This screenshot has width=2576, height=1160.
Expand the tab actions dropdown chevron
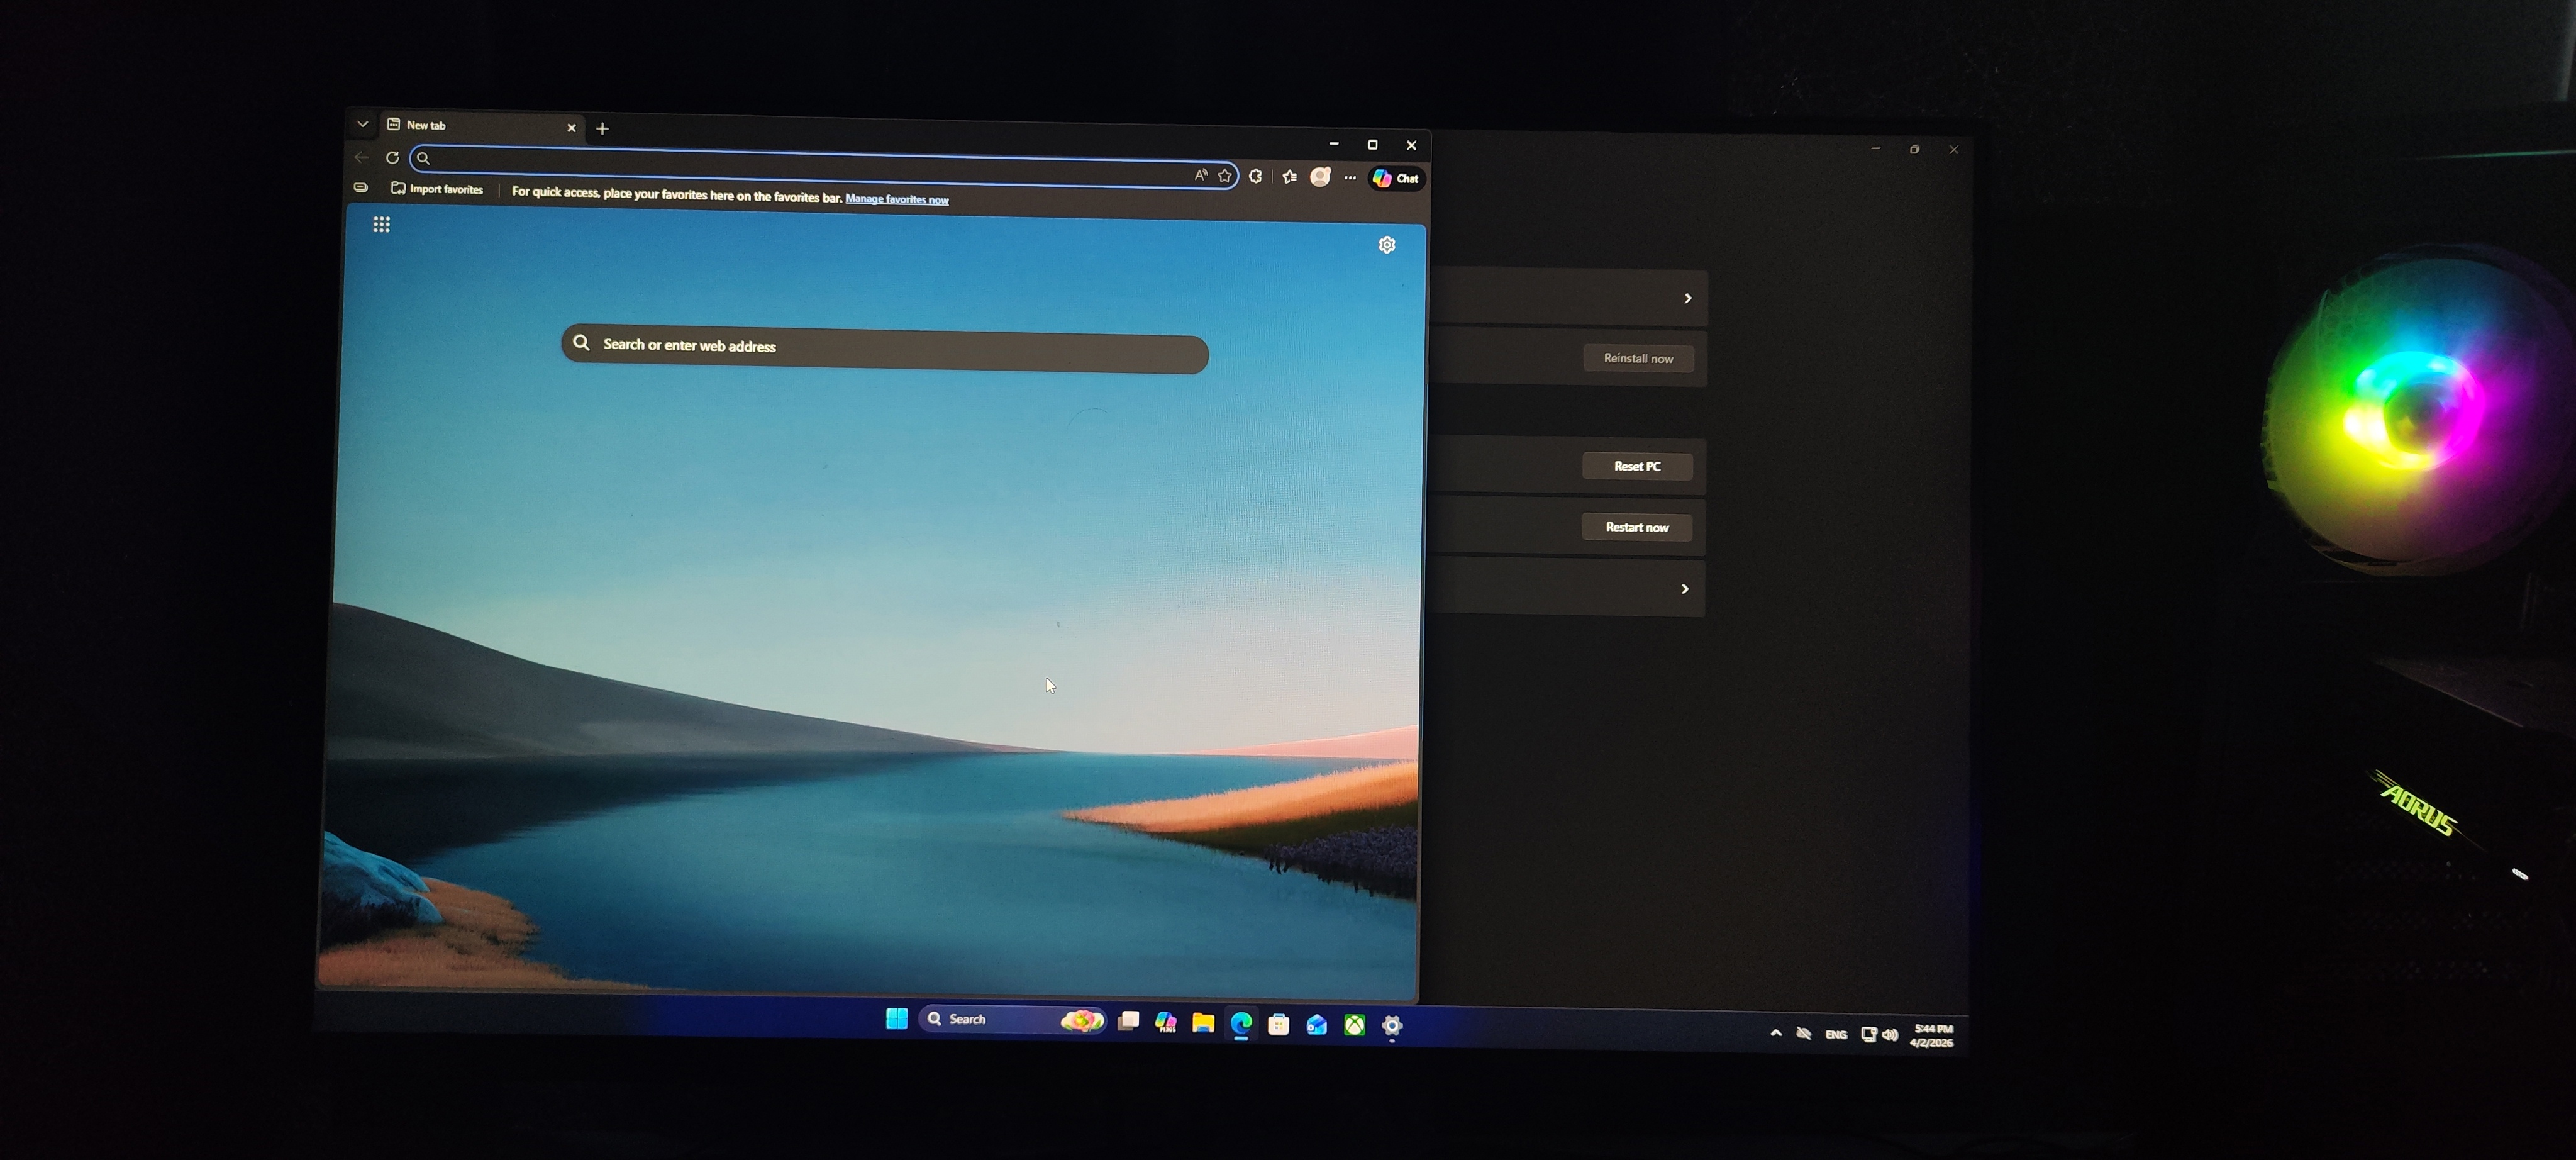click(363, 124)
